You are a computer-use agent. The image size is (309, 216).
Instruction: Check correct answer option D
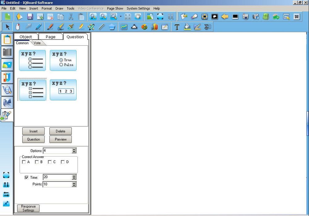click(63, 162)
